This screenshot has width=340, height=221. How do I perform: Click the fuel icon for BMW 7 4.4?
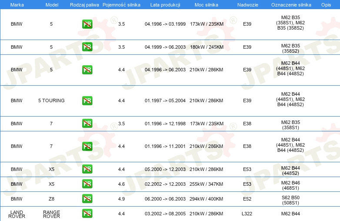tap(87, 146)
